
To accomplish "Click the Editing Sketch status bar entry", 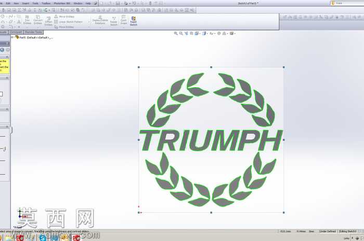I will click(347, 231).
